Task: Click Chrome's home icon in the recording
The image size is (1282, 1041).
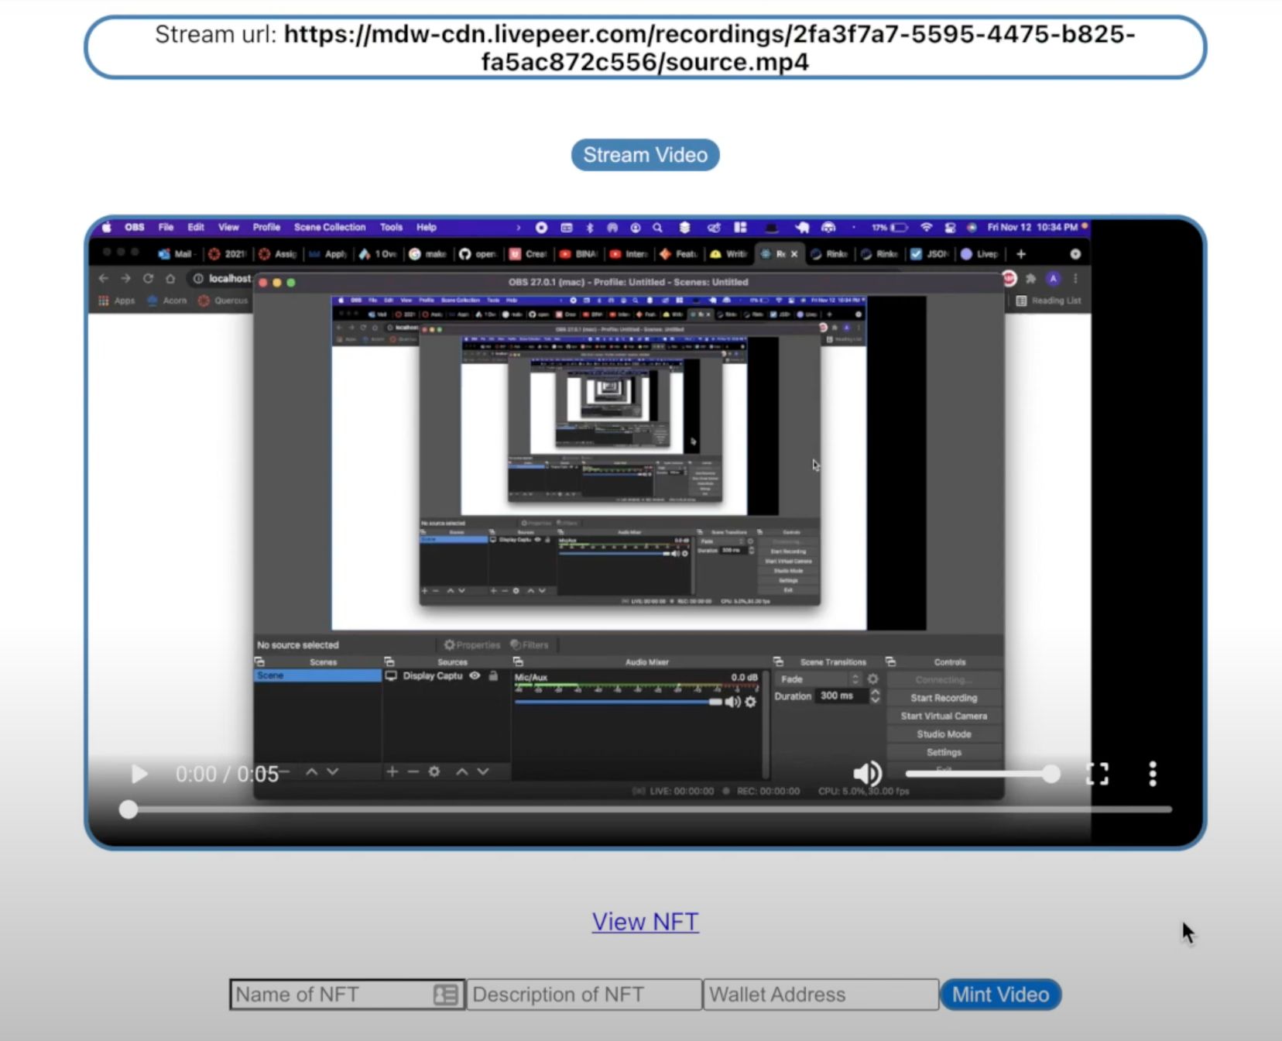Action: coord(170,278)
